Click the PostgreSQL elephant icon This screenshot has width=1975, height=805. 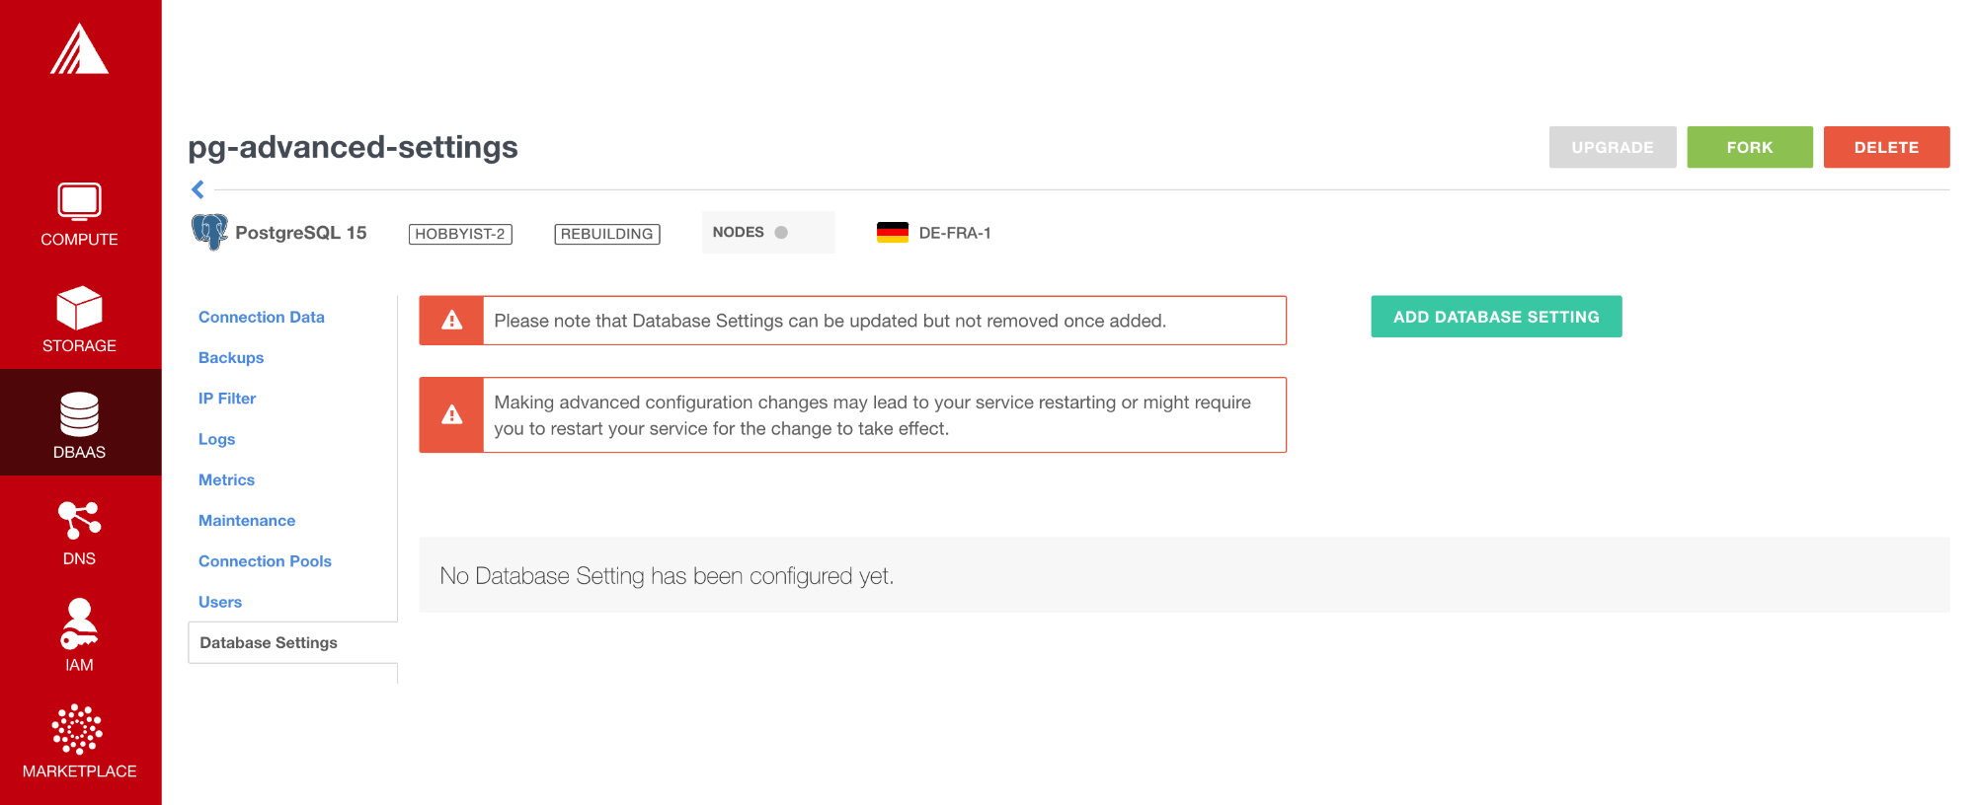point(209,233)
